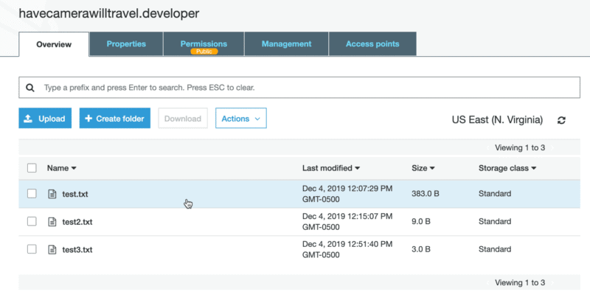Click the orange Public badge under Permissions
Image resolution: width=590 pixels, height=303 pixels.
(x=204, y=52)
